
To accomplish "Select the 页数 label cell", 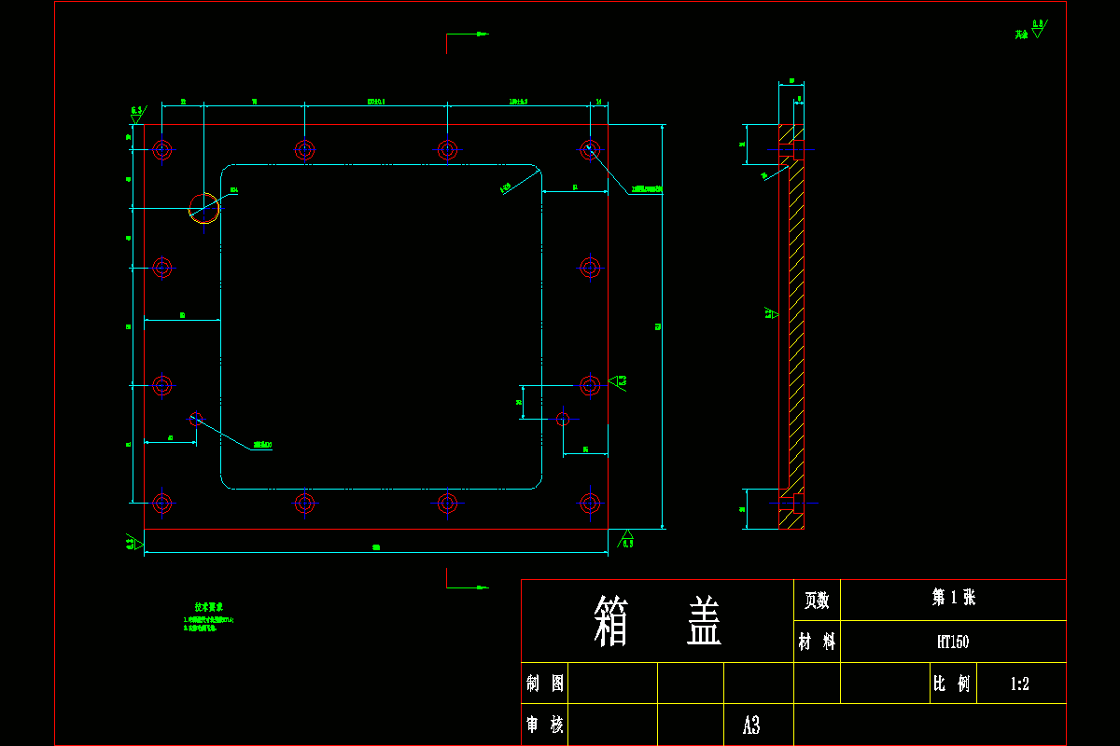I will click(x=817, y=601).
